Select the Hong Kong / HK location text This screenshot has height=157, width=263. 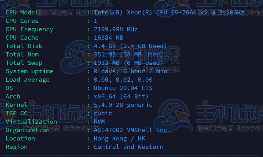[119, 138]
